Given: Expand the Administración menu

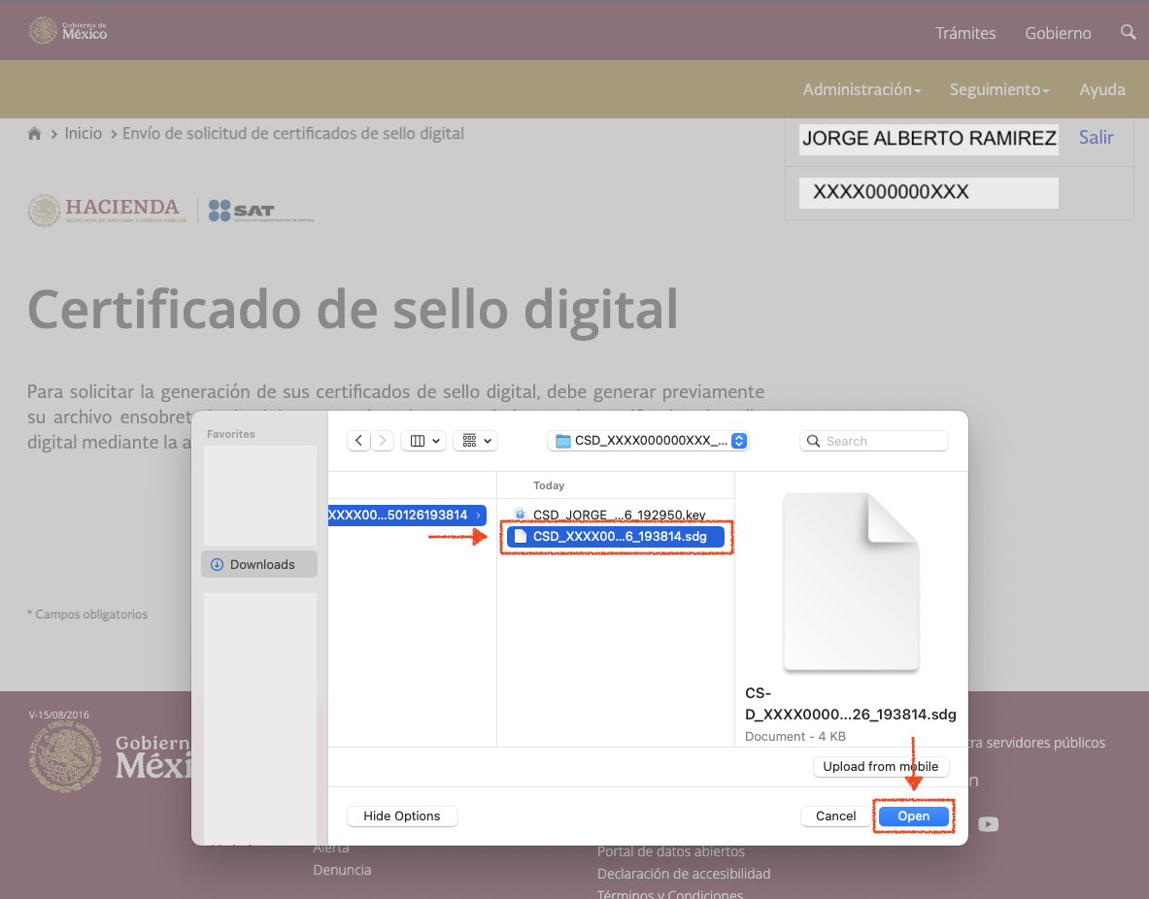Looking at the screenshot, I should 862,89.
